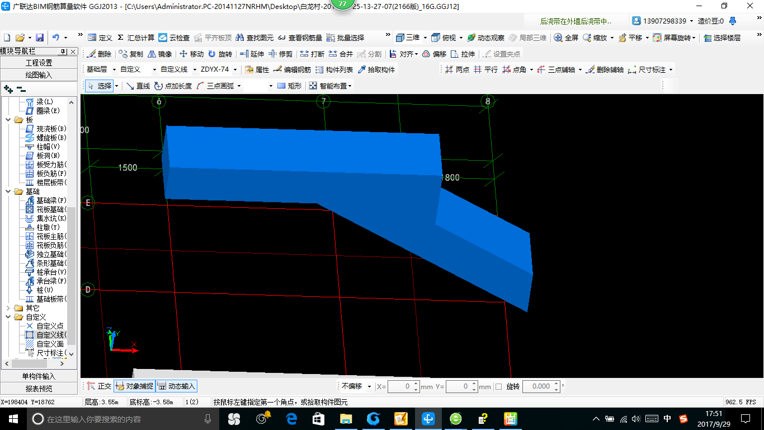This screenshot has width=764, height=430.
Task: Click 选择楼层 select floor button
Action: click(722, 38)
